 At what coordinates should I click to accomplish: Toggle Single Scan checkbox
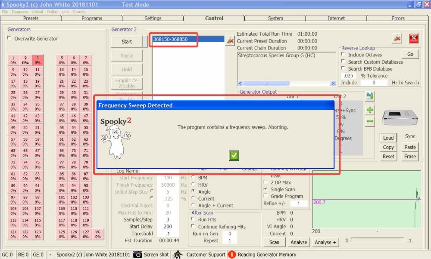pos(265,189)
